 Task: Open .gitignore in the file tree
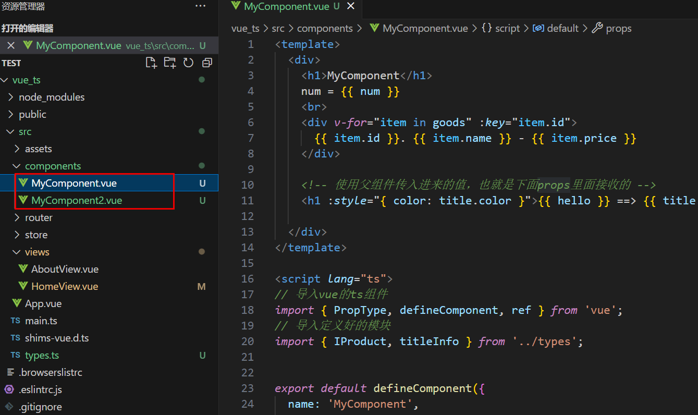pyautogui.click(x=109, y=407)
